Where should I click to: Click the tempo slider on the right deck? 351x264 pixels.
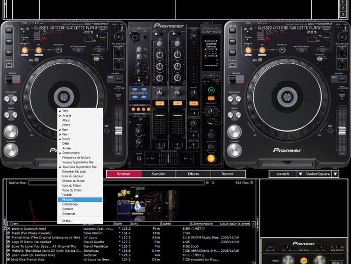point(342,130)
